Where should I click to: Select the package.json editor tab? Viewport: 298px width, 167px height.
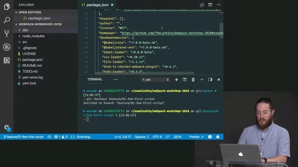(x=97, y=5)
